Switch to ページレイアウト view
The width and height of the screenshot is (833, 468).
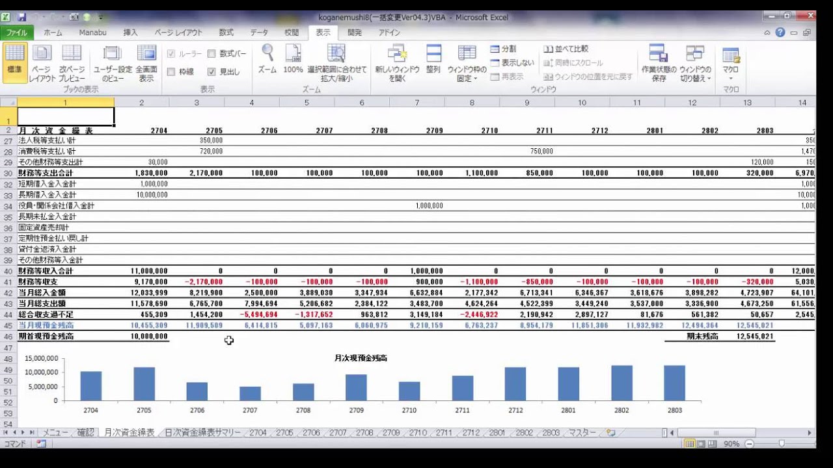(x=42, y=63)
